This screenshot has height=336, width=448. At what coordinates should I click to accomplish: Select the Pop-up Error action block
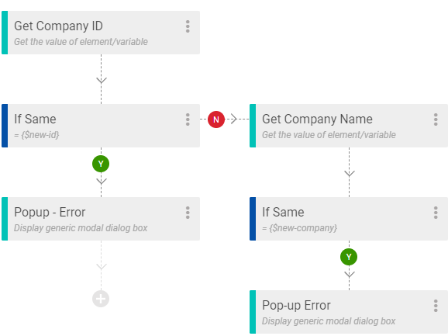coord(349,312)
